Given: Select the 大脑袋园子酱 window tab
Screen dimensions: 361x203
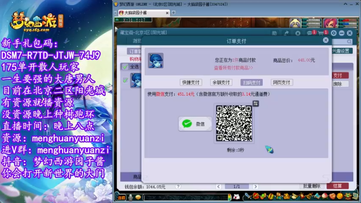Looking at the screenshot, I should tap(144, 13).
